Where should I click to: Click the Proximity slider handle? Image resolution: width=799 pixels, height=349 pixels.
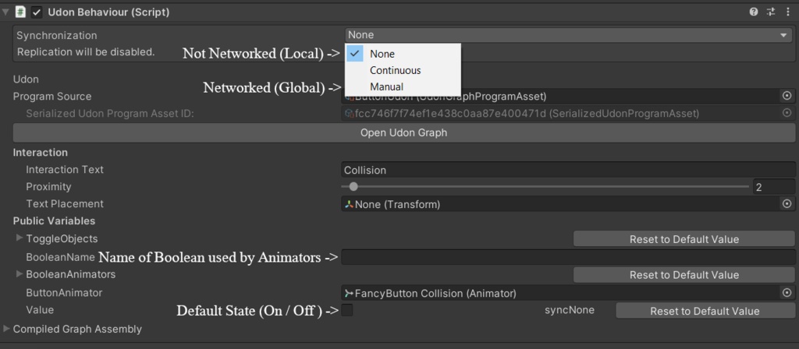point(353,187)
